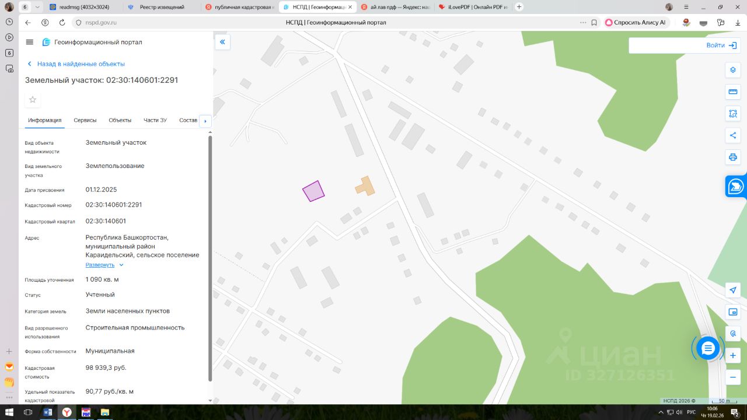The height and width of the screenshot is (420, 747).
Task: Click the Войти login button
Action: point(721,45)
